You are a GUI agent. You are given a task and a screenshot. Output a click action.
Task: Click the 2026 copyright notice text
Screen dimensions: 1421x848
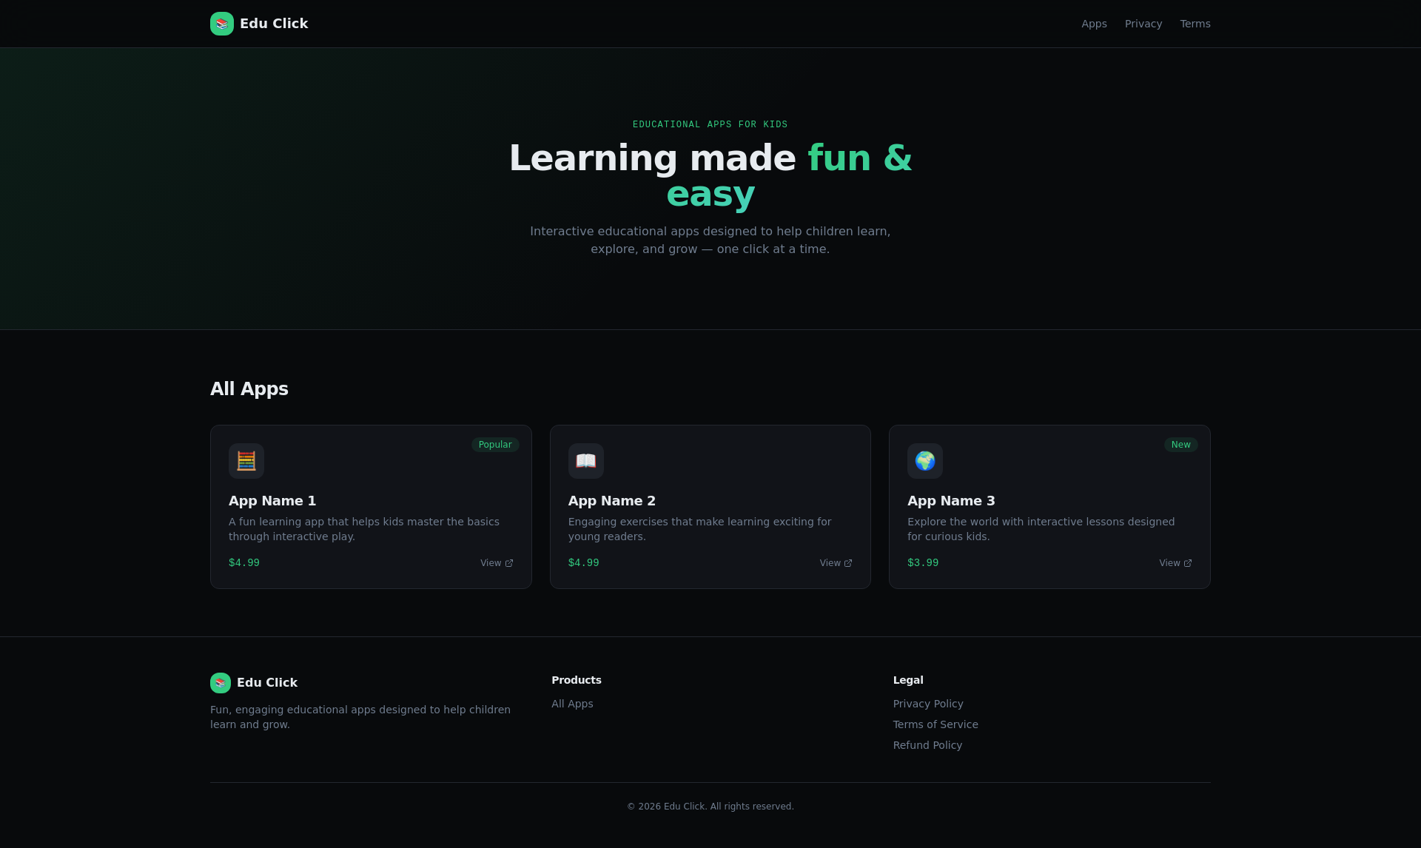pyautogui.click(x=710, y=807)
